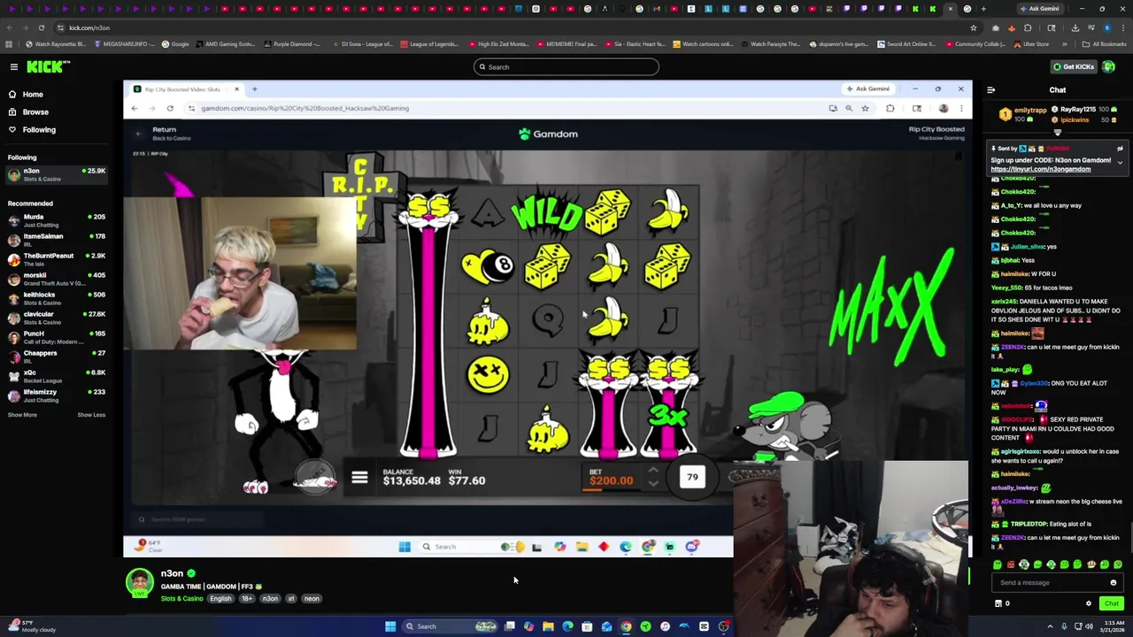Click the English stream tag

click(x=220, y=599)
